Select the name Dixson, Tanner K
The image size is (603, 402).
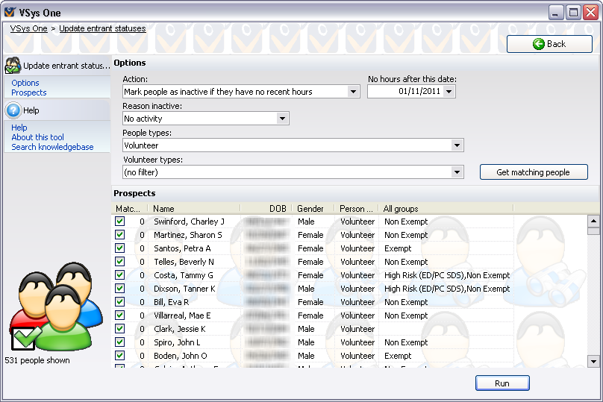click(x=184, y=289)
